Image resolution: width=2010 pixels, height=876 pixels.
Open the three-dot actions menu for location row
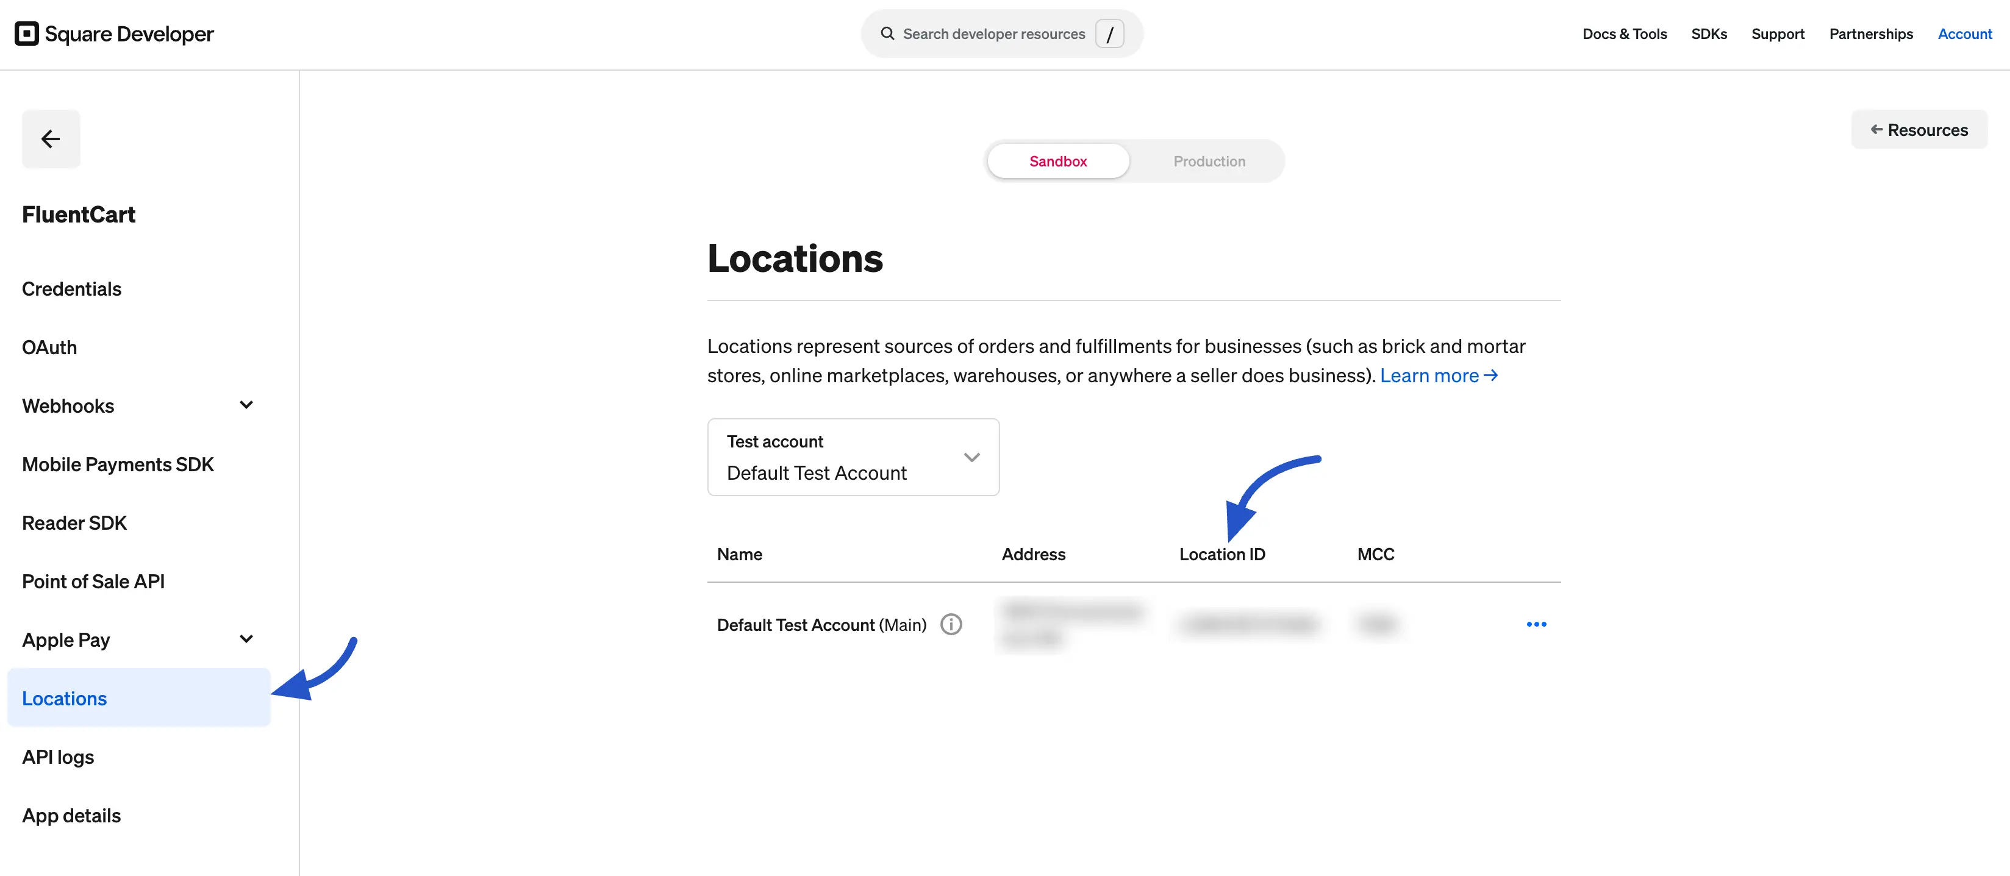1536,624
